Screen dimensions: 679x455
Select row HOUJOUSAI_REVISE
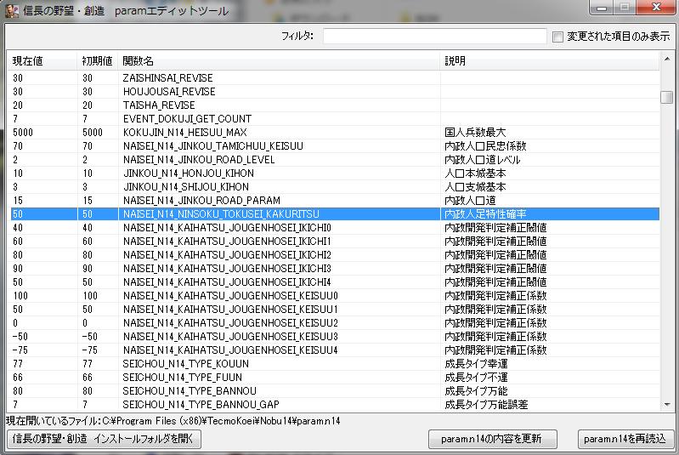point(335,92)
